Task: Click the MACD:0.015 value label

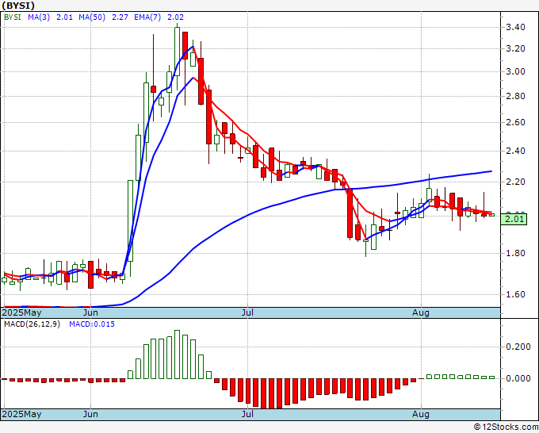Action: [x=92, y=324]
